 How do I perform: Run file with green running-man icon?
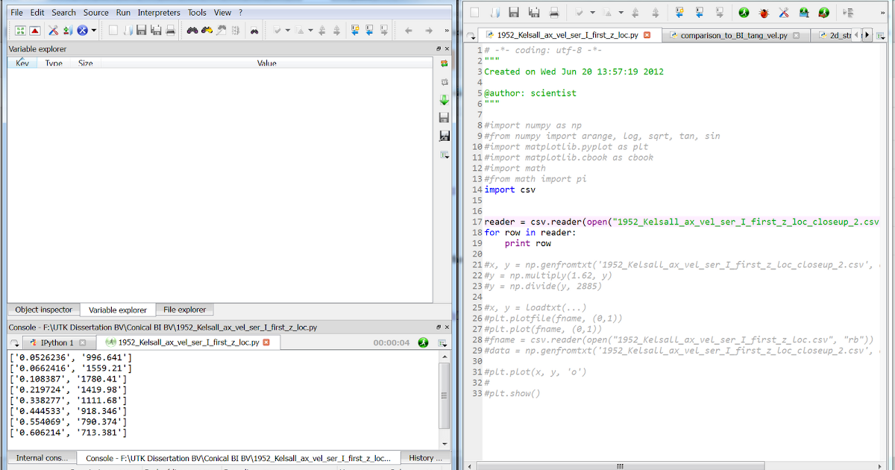(x=744, y=12)
